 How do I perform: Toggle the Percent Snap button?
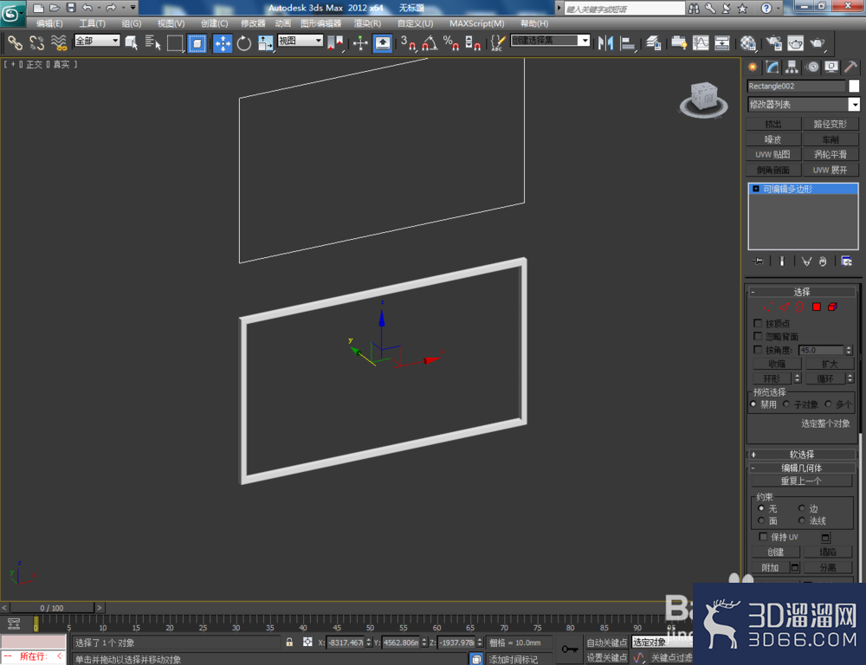click(451, 42)
